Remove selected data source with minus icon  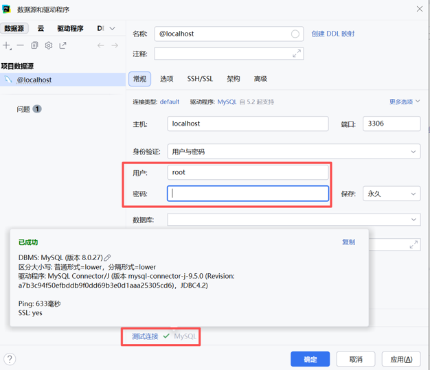pyautogui.click(x=21, y=45)
